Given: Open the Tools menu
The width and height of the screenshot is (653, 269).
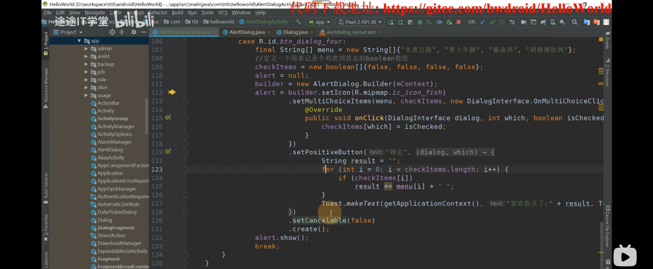Looking at the screenshot, I should click(x=207, y=12).
